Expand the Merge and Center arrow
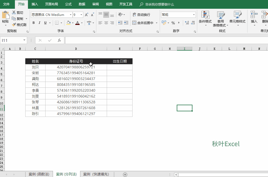The image size is (268, 177). coord(156,23)
